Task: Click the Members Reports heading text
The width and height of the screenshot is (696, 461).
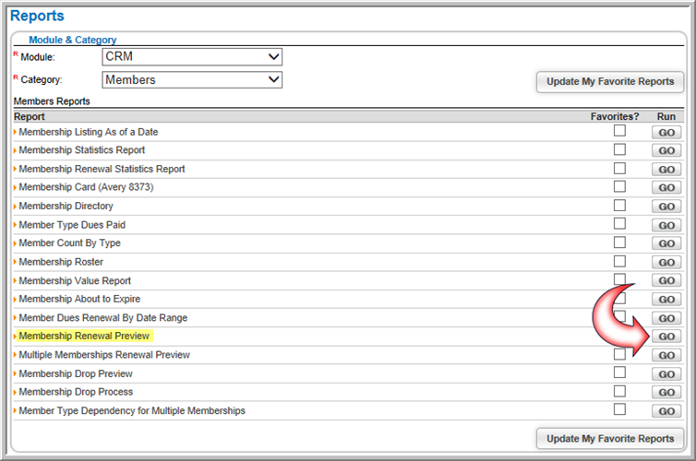Action: click(52, 101)
